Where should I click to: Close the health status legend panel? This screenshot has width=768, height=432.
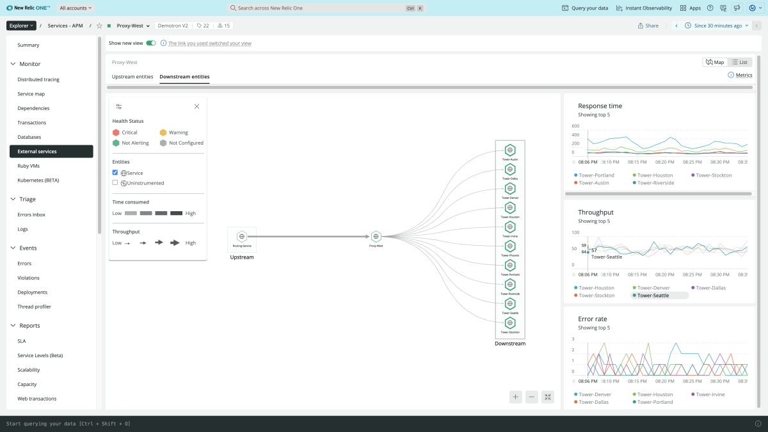tap(196, 107)
